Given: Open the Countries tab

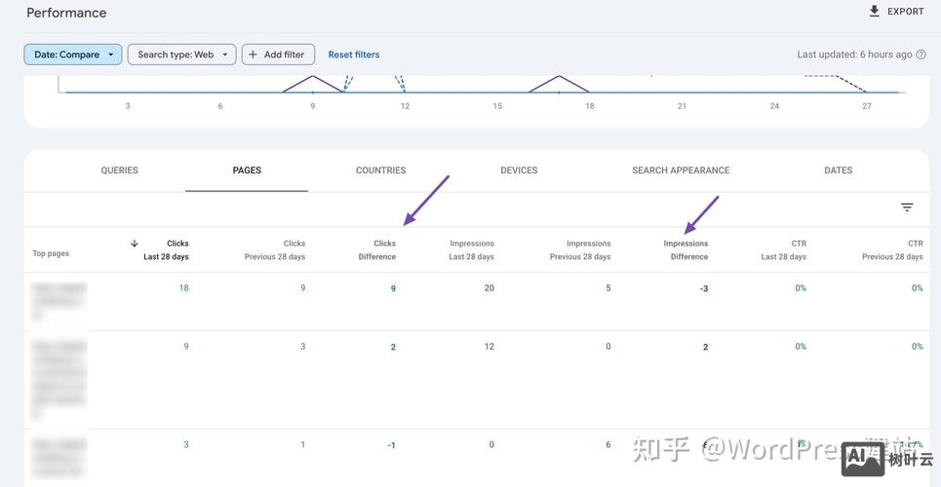Looking at the screenshot, I should coord(380,170).
